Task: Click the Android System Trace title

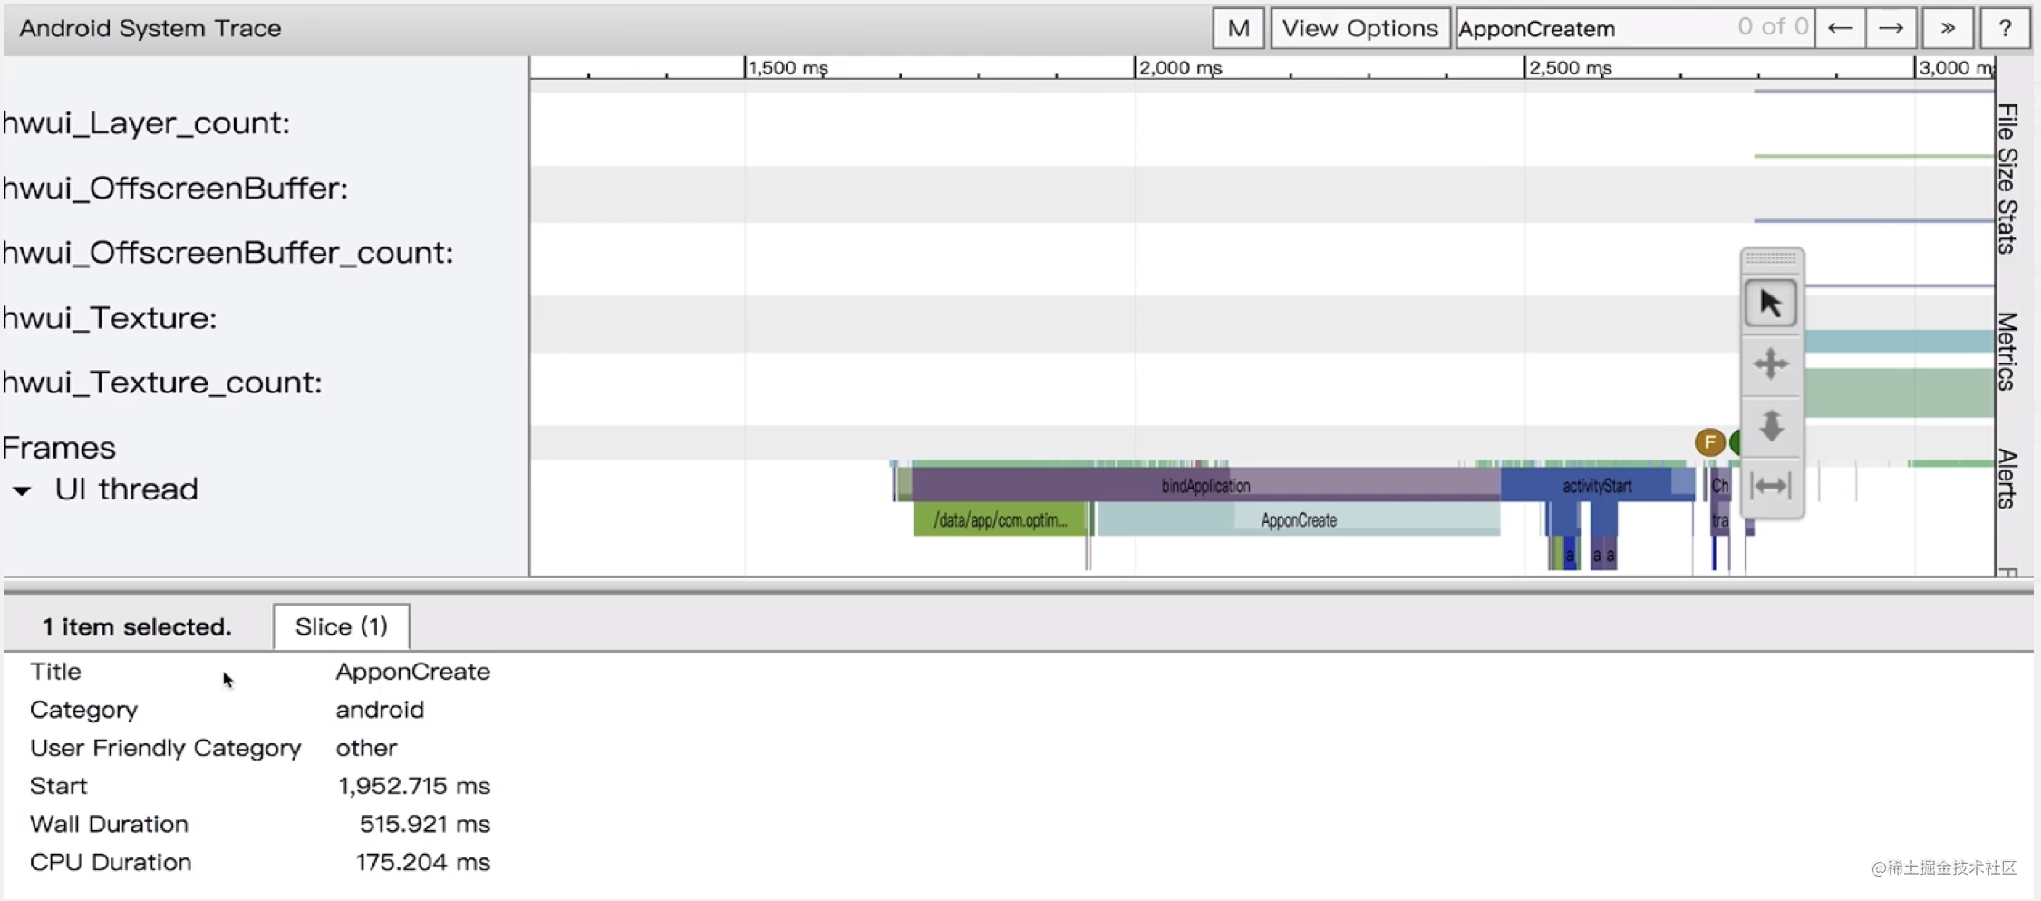Action: pyautogui.click(x=150, y=28)
